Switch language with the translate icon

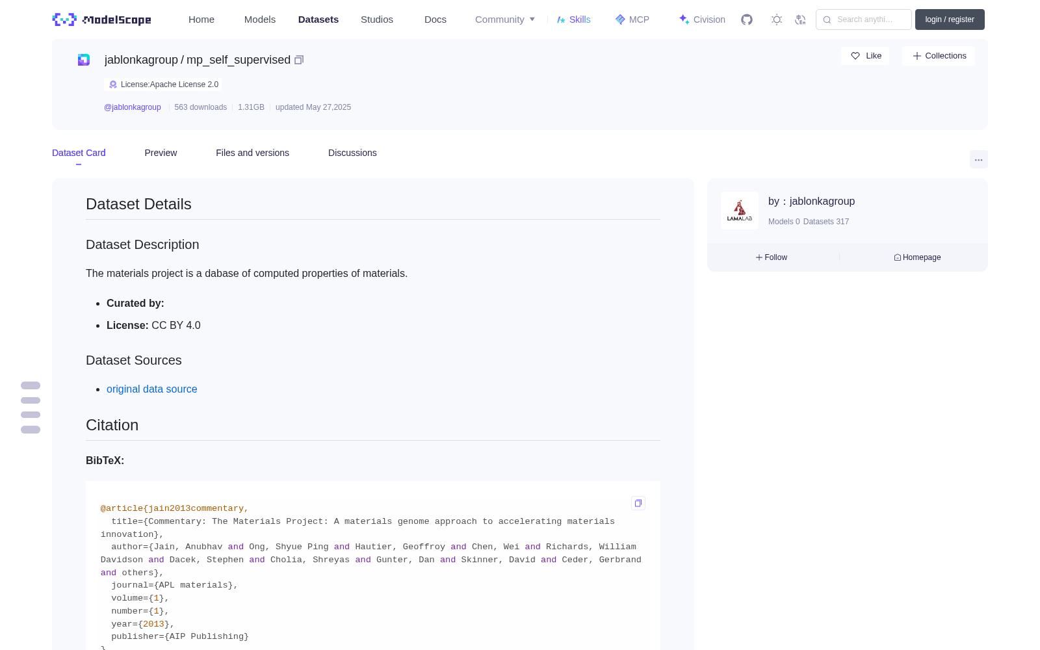click(x=800, y=19)
